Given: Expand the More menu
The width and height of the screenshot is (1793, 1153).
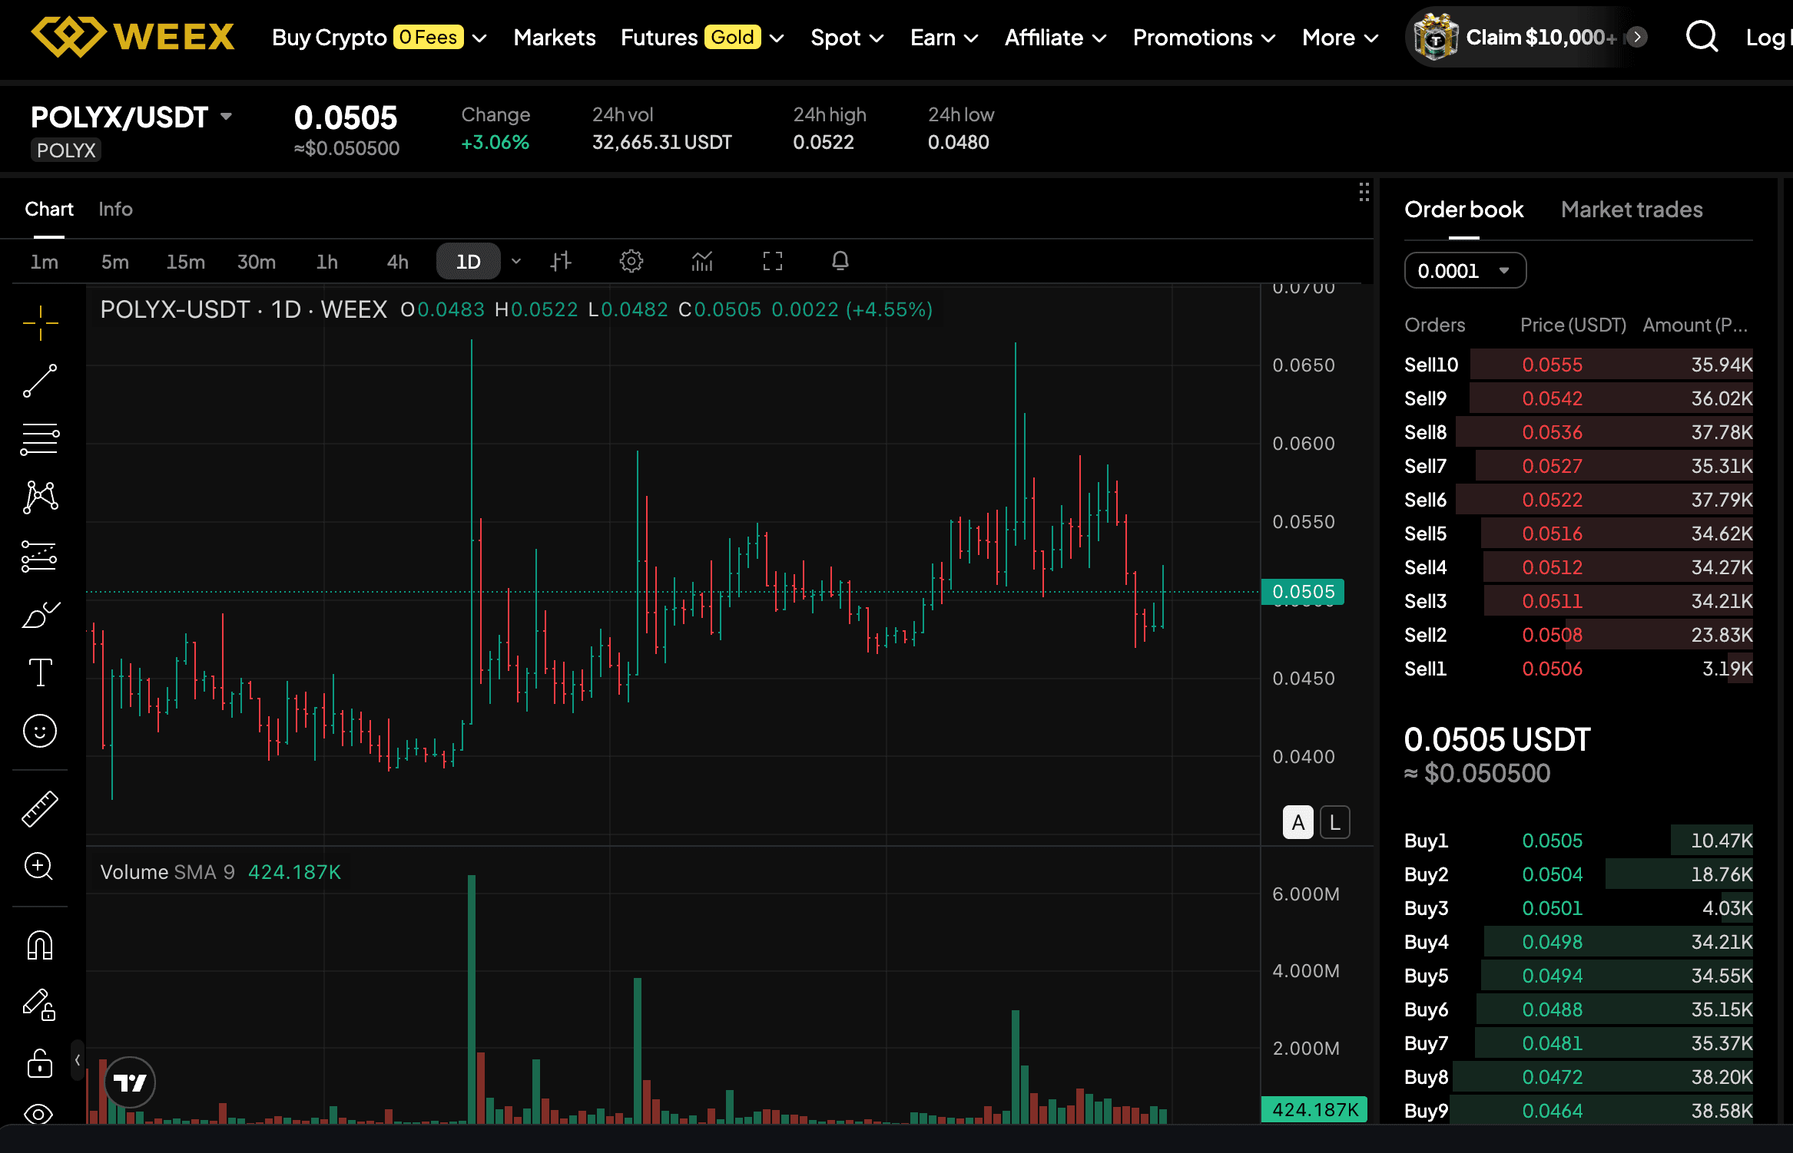Looking at the screenshot, I should pos(1341,37).
